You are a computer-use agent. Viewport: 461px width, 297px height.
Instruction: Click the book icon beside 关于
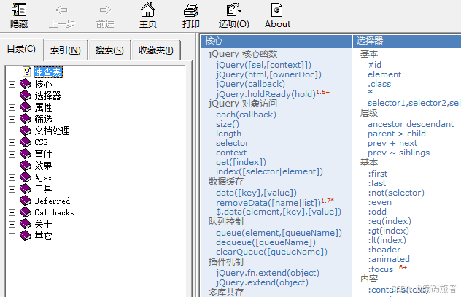(x=26, y=224)
